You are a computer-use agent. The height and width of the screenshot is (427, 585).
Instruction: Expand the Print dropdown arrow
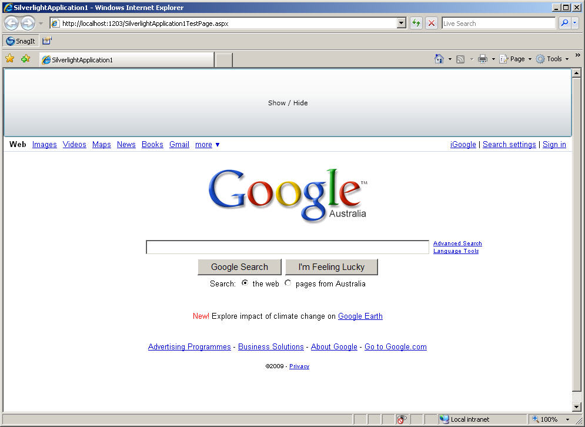(x=493, y=59)
